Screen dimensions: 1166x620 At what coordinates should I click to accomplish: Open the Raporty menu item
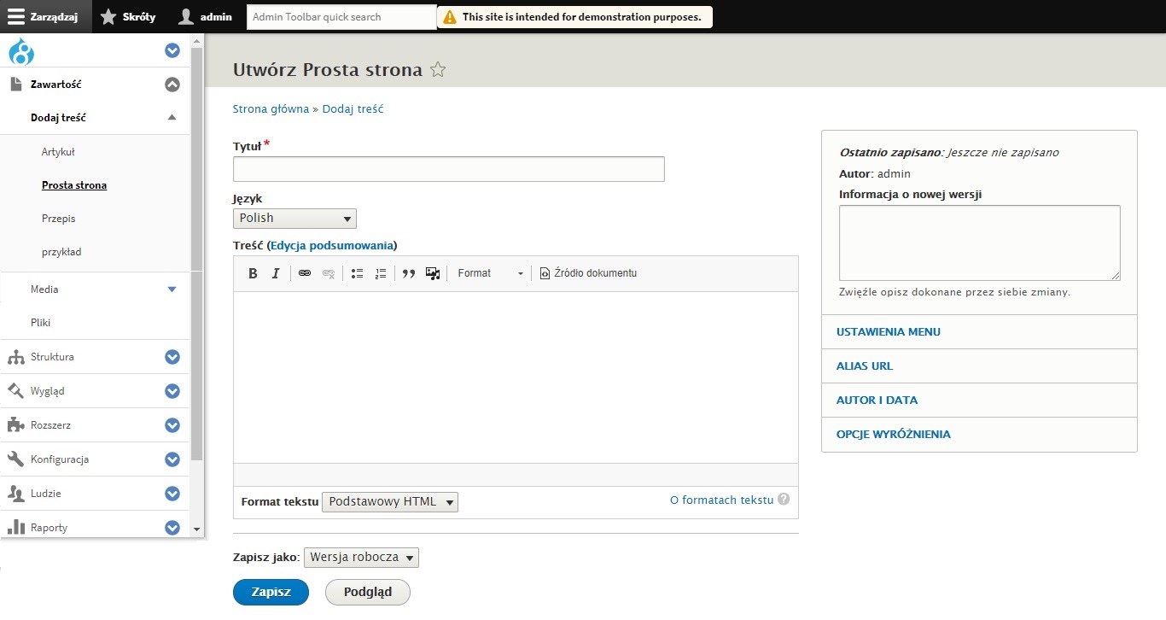pyautogui.click(x=49, y=528)
